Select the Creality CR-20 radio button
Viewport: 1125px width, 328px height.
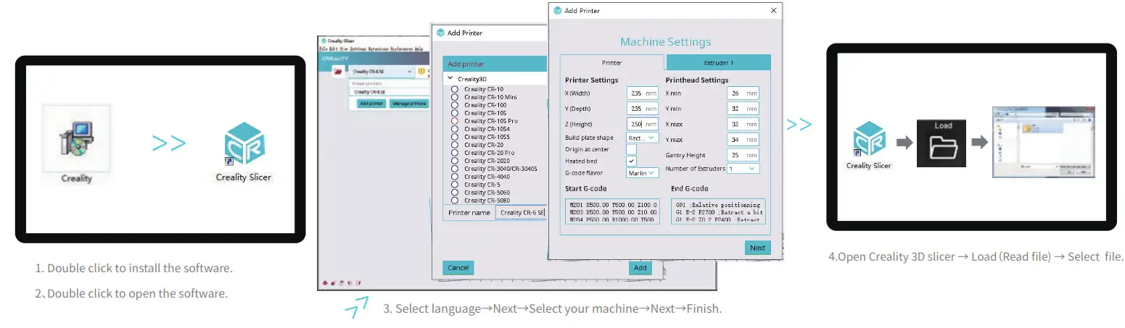455,145
